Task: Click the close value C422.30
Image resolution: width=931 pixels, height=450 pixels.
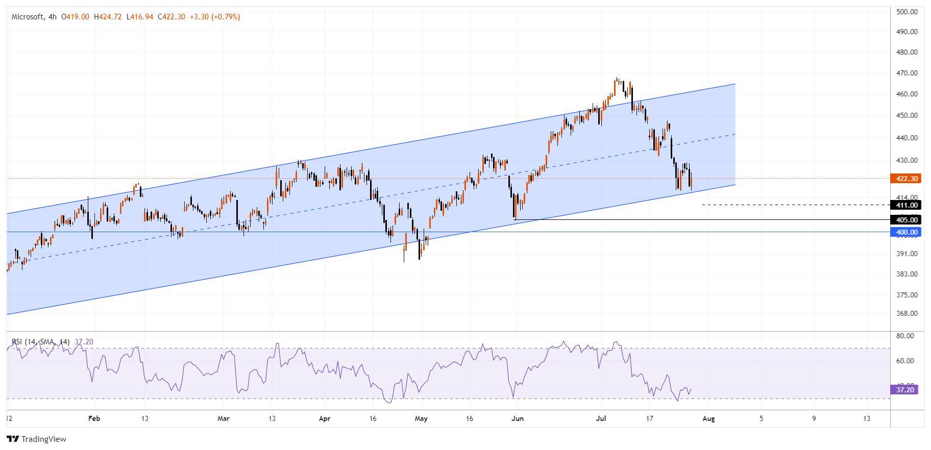Action: [171, 17]
